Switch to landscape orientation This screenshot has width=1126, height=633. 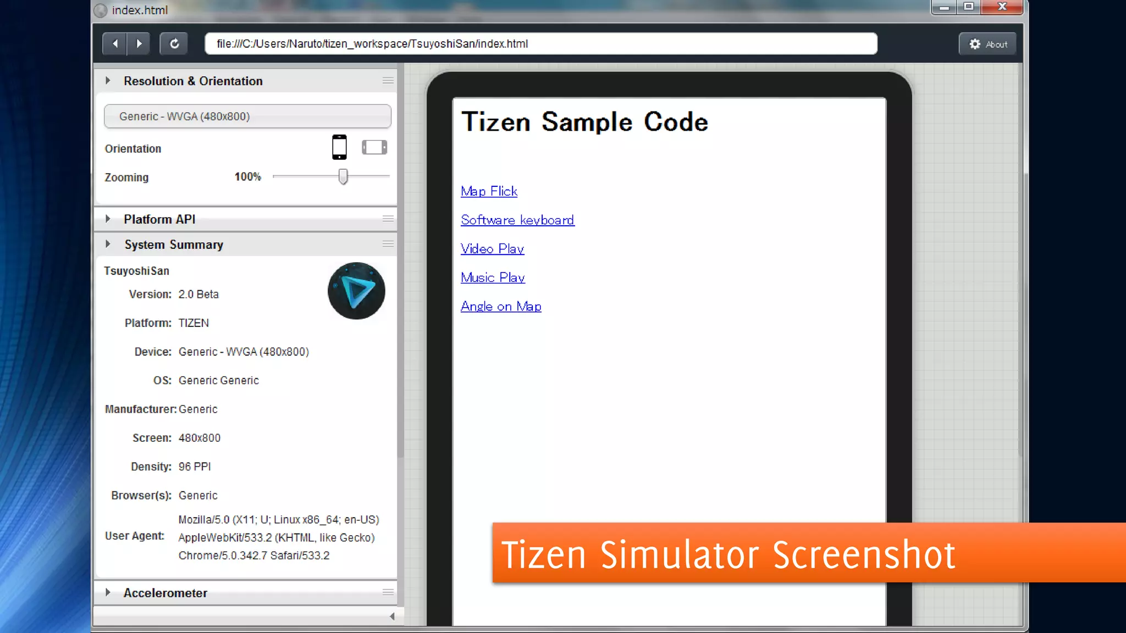click(x=374, y=147)
